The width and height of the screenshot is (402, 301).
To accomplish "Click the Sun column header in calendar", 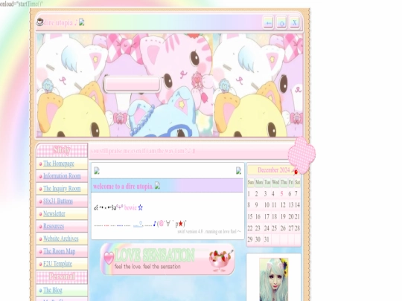I will coord(251,183).
